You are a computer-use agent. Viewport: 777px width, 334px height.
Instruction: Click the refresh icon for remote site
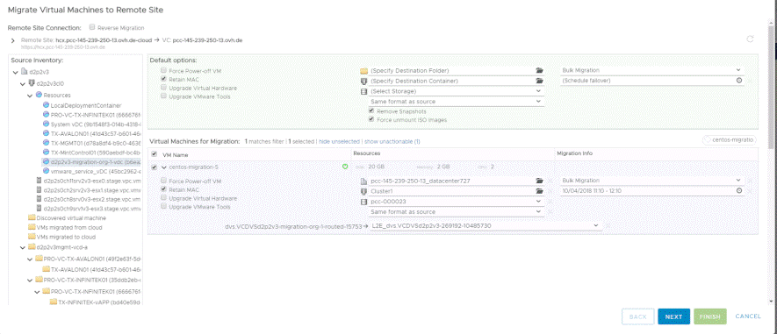coord(750,39)
